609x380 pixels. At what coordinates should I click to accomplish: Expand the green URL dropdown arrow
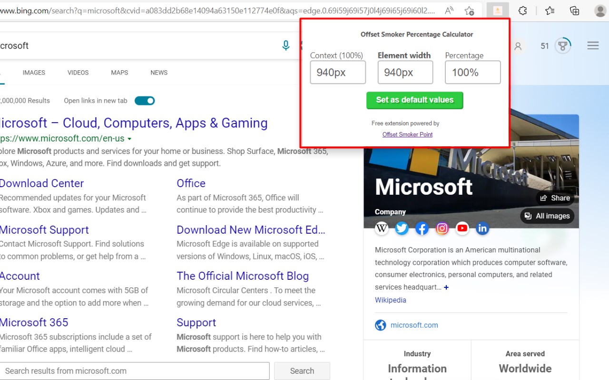tap(129, 139)
